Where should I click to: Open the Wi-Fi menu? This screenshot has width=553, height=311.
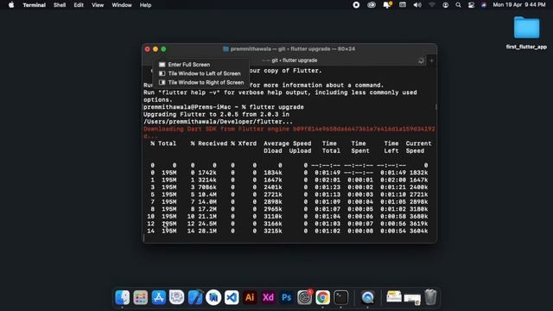[x=432, y=5]
